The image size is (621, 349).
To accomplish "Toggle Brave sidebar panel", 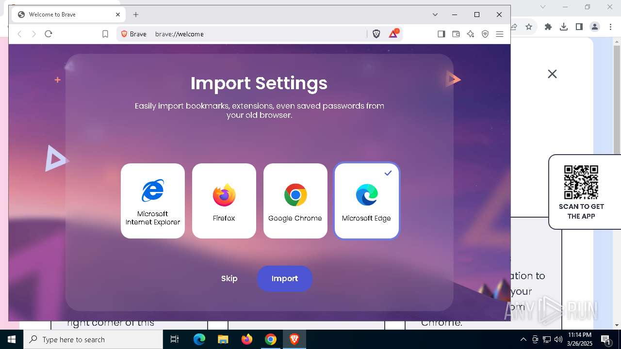I will click(x=441, y=34).
